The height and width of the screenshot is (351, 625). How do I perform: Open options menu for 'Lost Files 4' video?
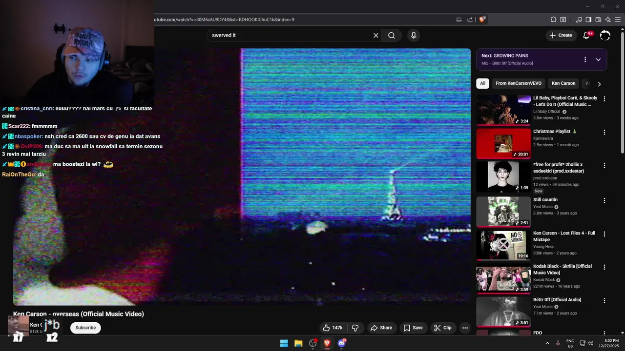[x=604, y=234]
